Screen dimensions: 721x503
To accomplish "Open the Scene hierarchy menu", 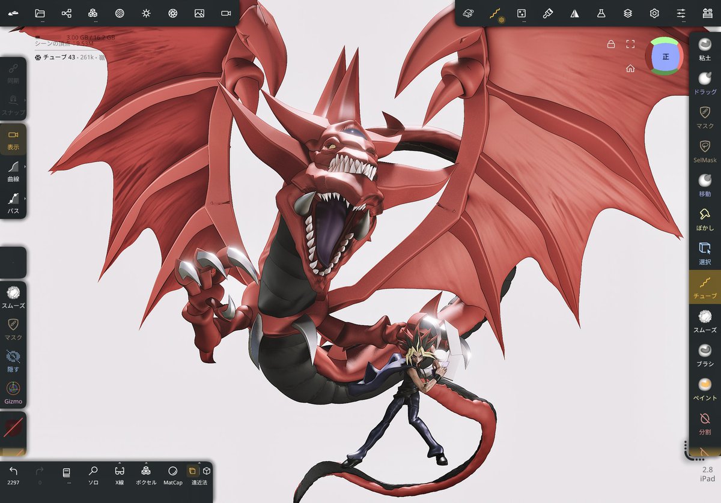I will (x=67, y=13).
